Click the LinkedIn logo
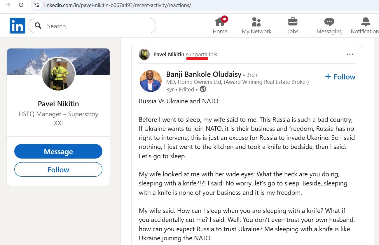The width and height of the screenshot is (379, 245). tap(17, 25)
